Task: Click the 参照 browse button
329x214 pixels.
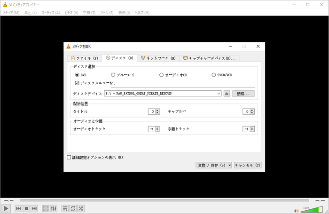Action: point(243,94)
